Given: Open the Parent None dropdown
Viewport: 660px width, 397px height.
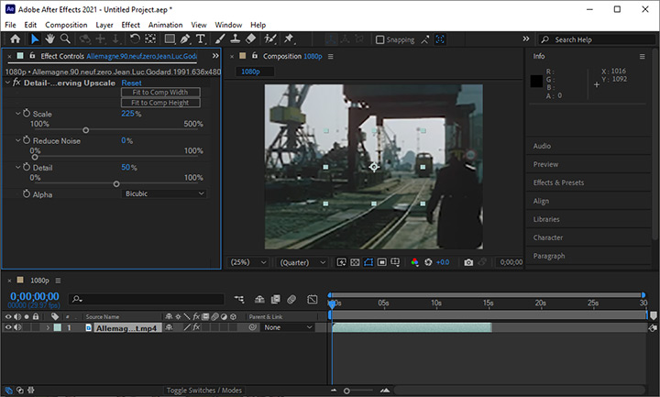Looking at the screenshot, I should point(289,327).
